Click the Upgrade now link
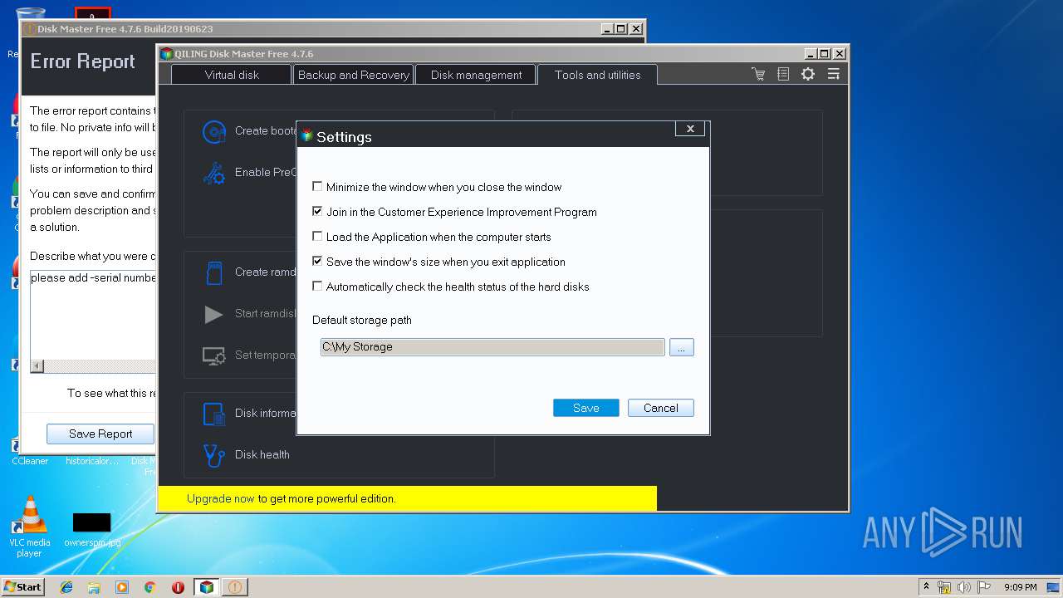Screen dimensions: 1063x598 pos(220,498)
